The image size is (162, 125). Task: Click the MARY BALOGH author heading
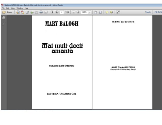[x=62, y=24]
